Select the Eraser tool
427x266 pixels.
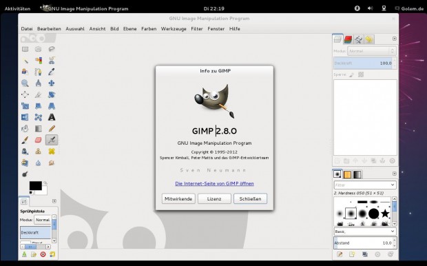tap(38, 140)
